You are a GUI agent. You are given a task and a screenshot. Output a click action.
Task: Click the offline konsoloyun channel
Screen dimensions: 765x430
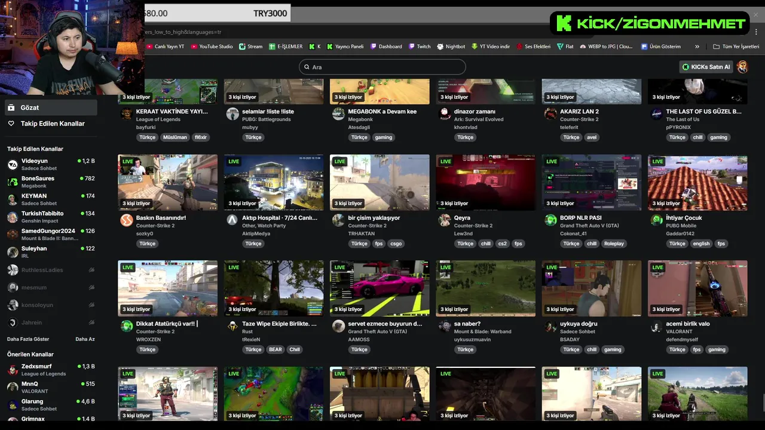click(51, 305)
